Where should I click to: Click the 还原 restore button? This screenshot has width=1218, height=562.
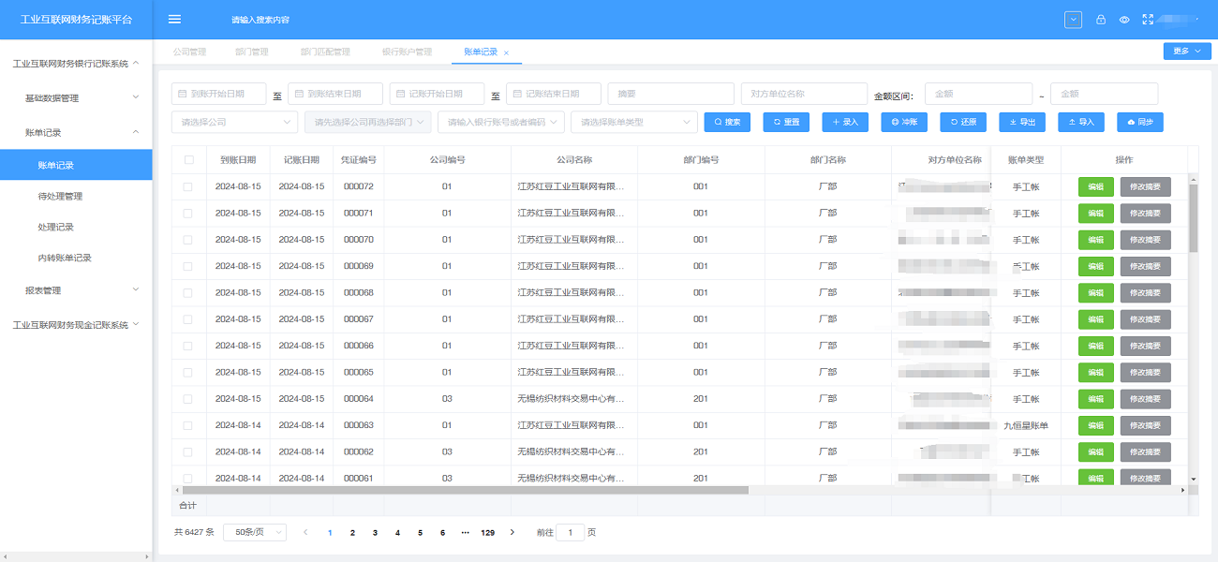coord(963,122)
